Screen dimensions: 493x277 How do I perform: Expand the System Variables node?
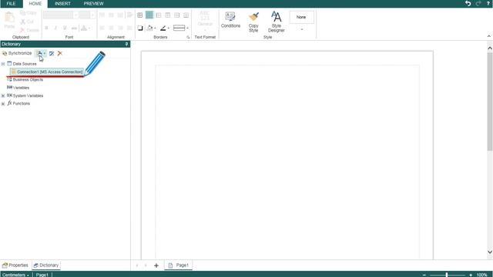tap(3, 95)
